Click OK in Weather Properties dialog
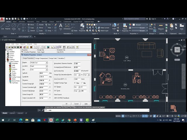Image resolution: width=187 pixels, height=140 pixels. pyautogui.click(x=67, y=104)
